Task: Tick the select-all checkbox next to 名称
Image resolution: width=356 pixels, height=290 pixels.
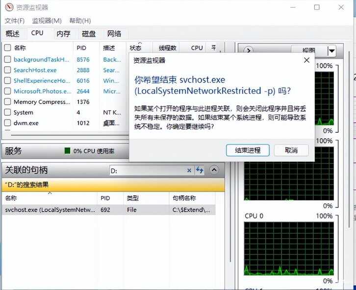Action: pyautogui.click(x=7, y=48)
